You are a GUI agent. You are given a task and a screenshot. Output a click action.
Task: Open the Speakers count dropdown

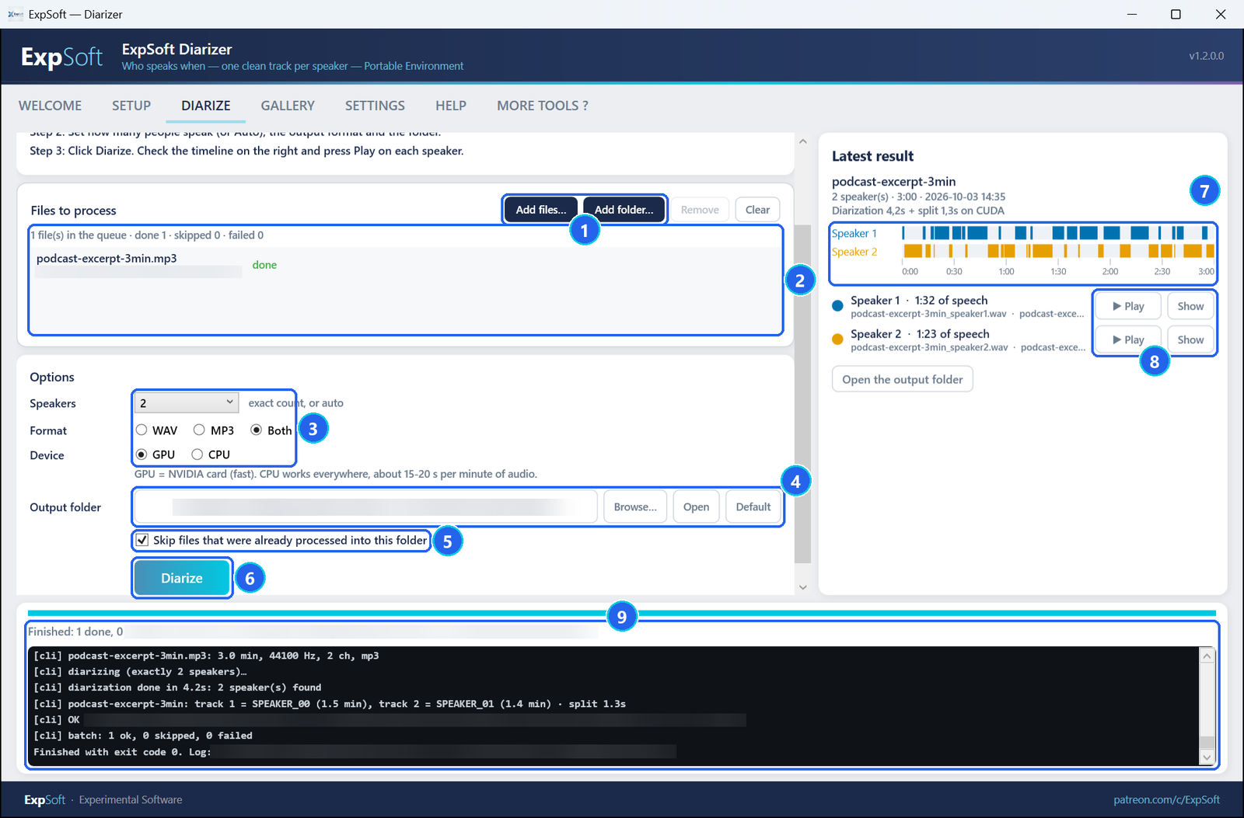click(x=186, y=402)
